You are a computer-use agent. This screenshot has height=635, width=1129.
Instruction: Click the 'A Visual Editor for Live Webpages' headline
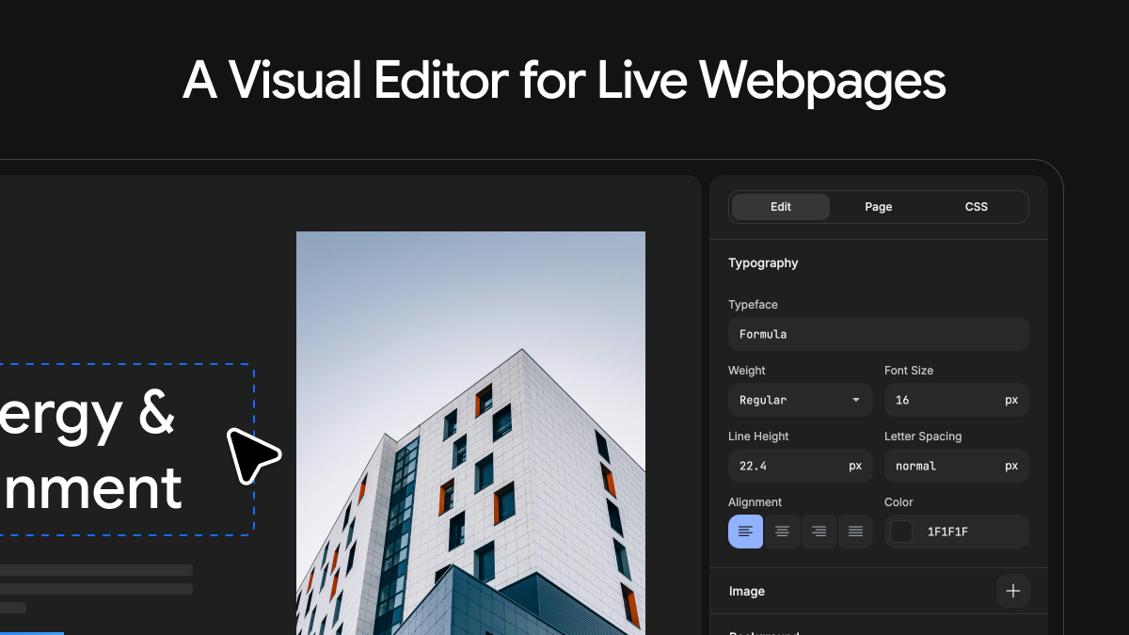click(x=564, y=81)
